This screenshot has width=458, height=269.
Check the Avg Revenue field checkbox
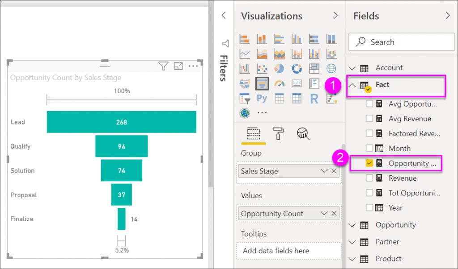(x=369, y=119)
